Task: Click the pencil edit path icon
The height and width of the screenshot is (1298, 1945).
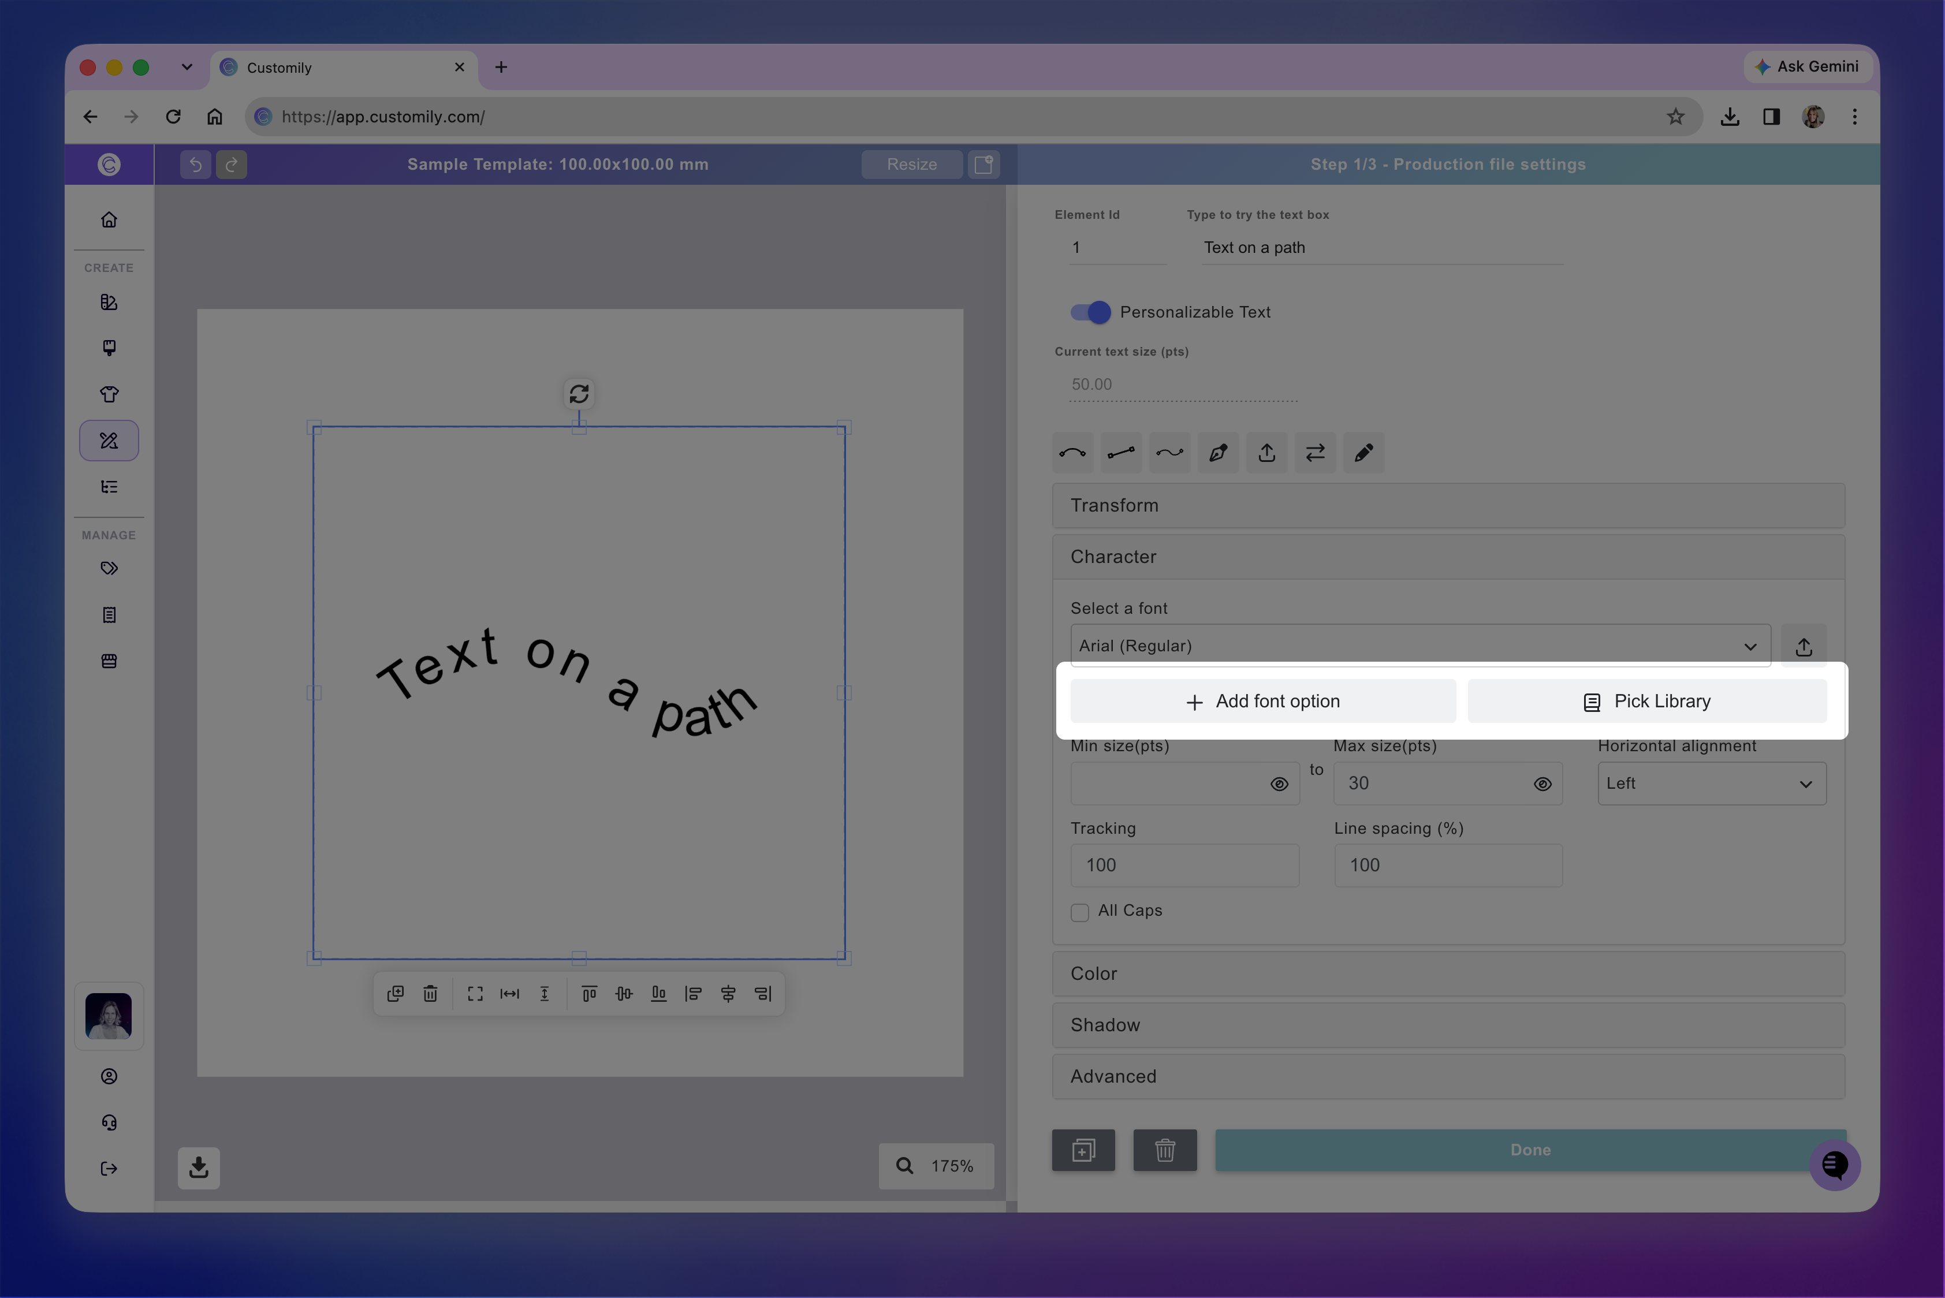Action: tap(1363, 453)
